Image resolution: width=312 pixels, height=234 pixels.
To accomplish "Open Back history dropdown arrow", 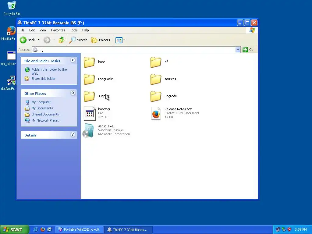I will tap(39, 40).
